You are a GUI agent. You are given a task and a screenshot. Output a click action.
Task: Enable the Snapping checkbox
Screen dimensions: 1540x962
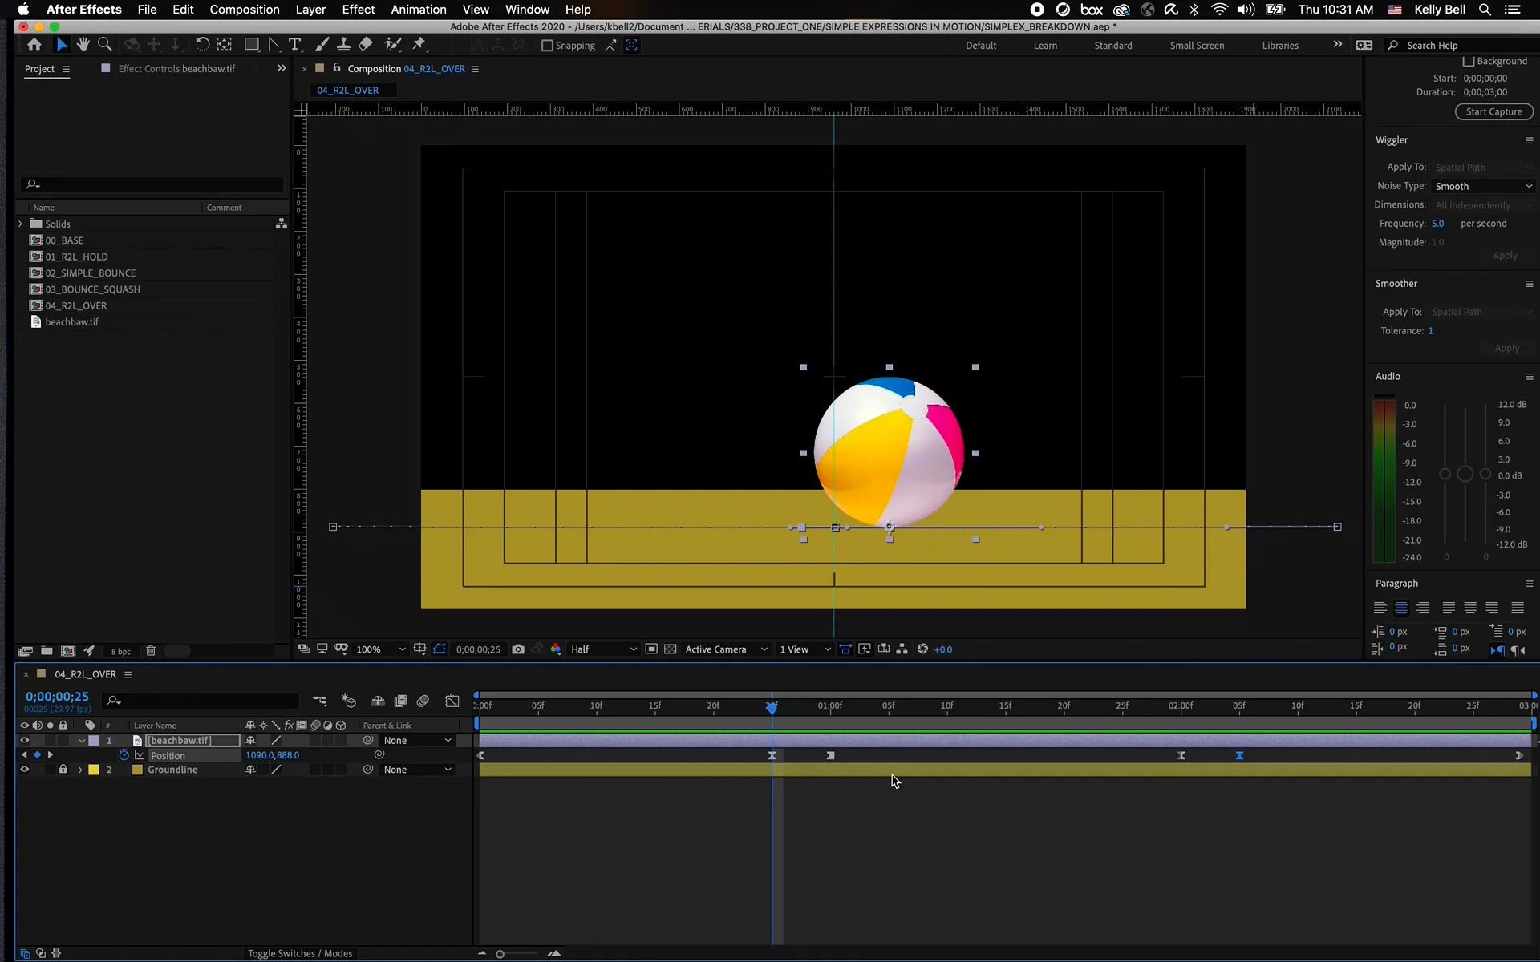547,46
